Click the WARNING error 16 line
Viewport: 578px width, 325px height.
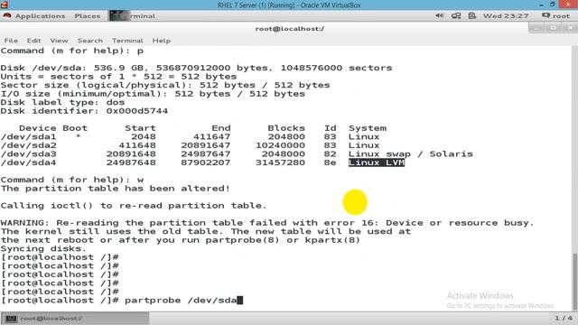coord(267,223)
